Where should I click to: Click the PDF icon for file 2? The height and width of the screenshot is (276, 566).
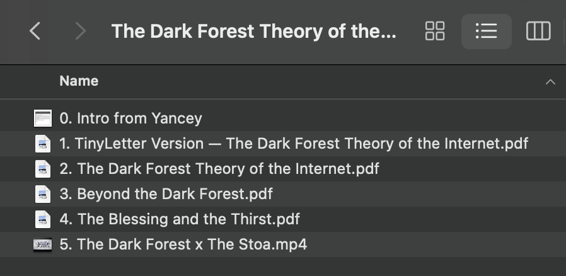click(x=42, y=169)
